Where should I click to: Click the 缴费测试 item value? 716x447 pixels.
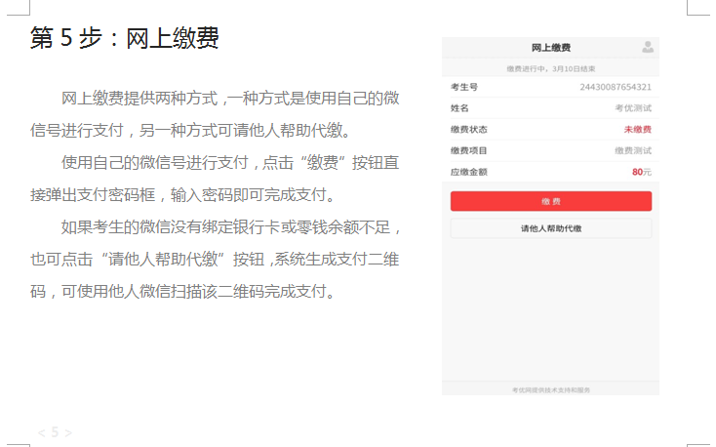(x=632, y=151)
